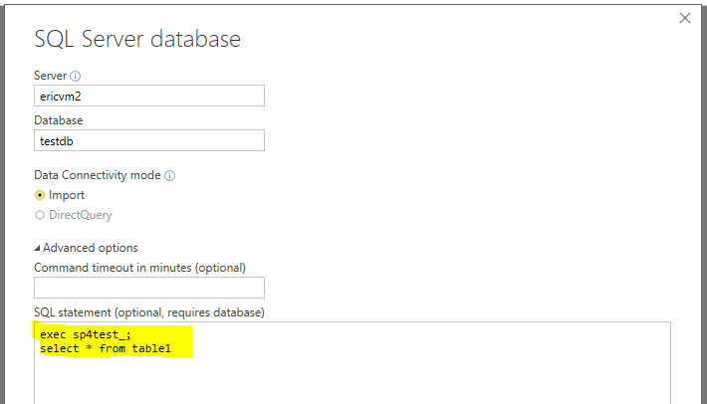Click the Import option label text

[67, 195]
